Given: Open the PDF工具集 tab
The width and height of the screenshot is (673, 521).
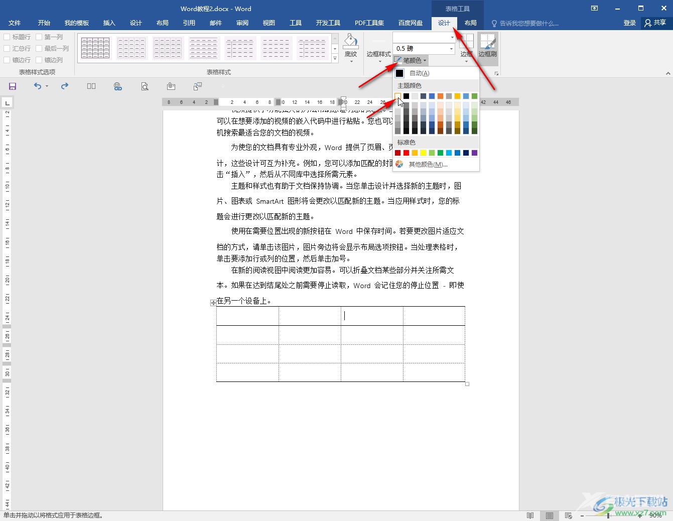Looking at the screenshot, I should 369,23.
